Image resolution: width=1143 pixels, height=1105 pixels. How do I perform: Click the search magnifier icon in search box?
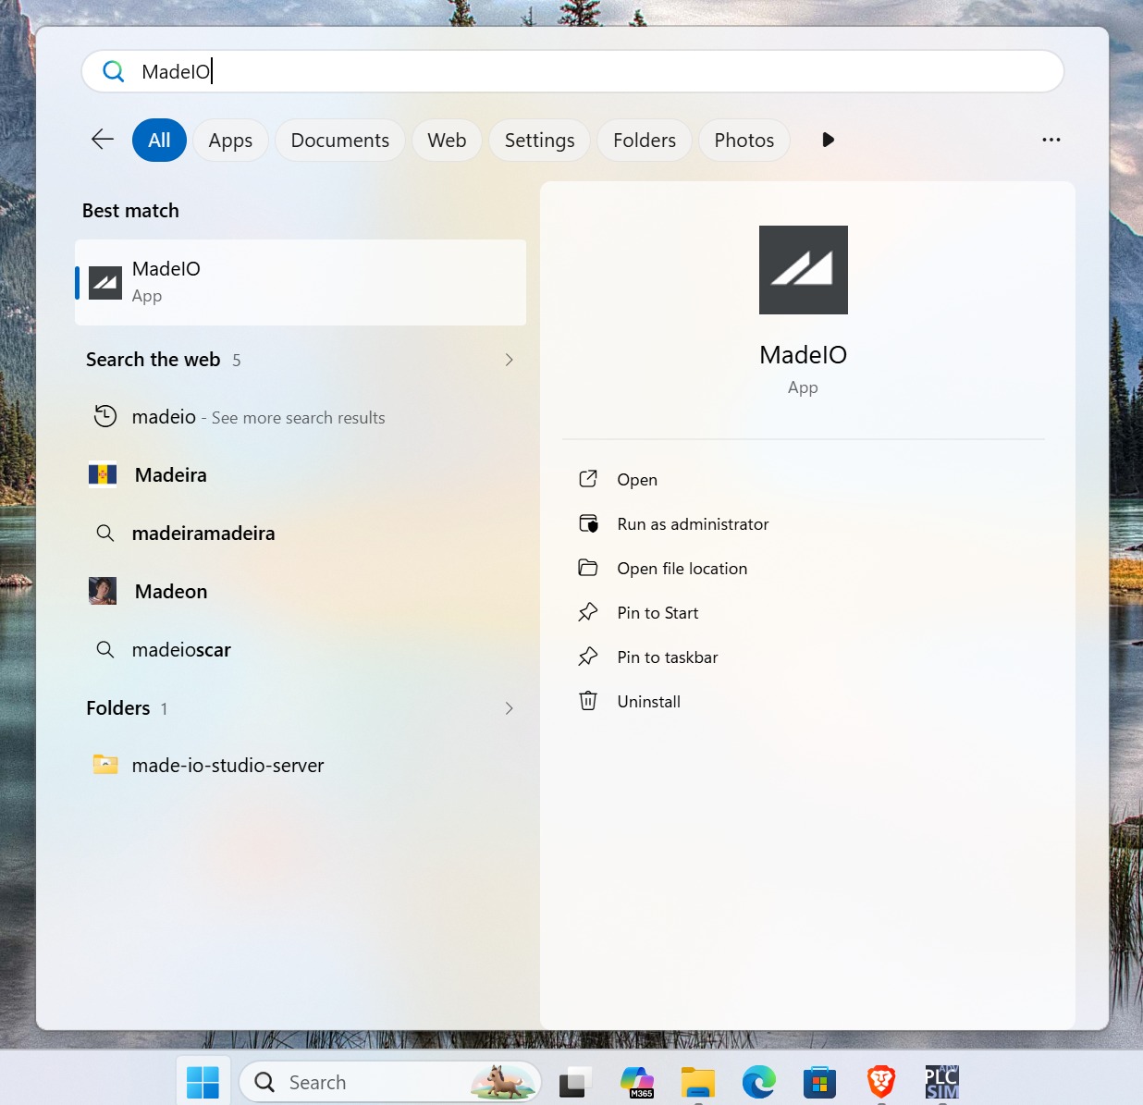click(x=113, y=71)
